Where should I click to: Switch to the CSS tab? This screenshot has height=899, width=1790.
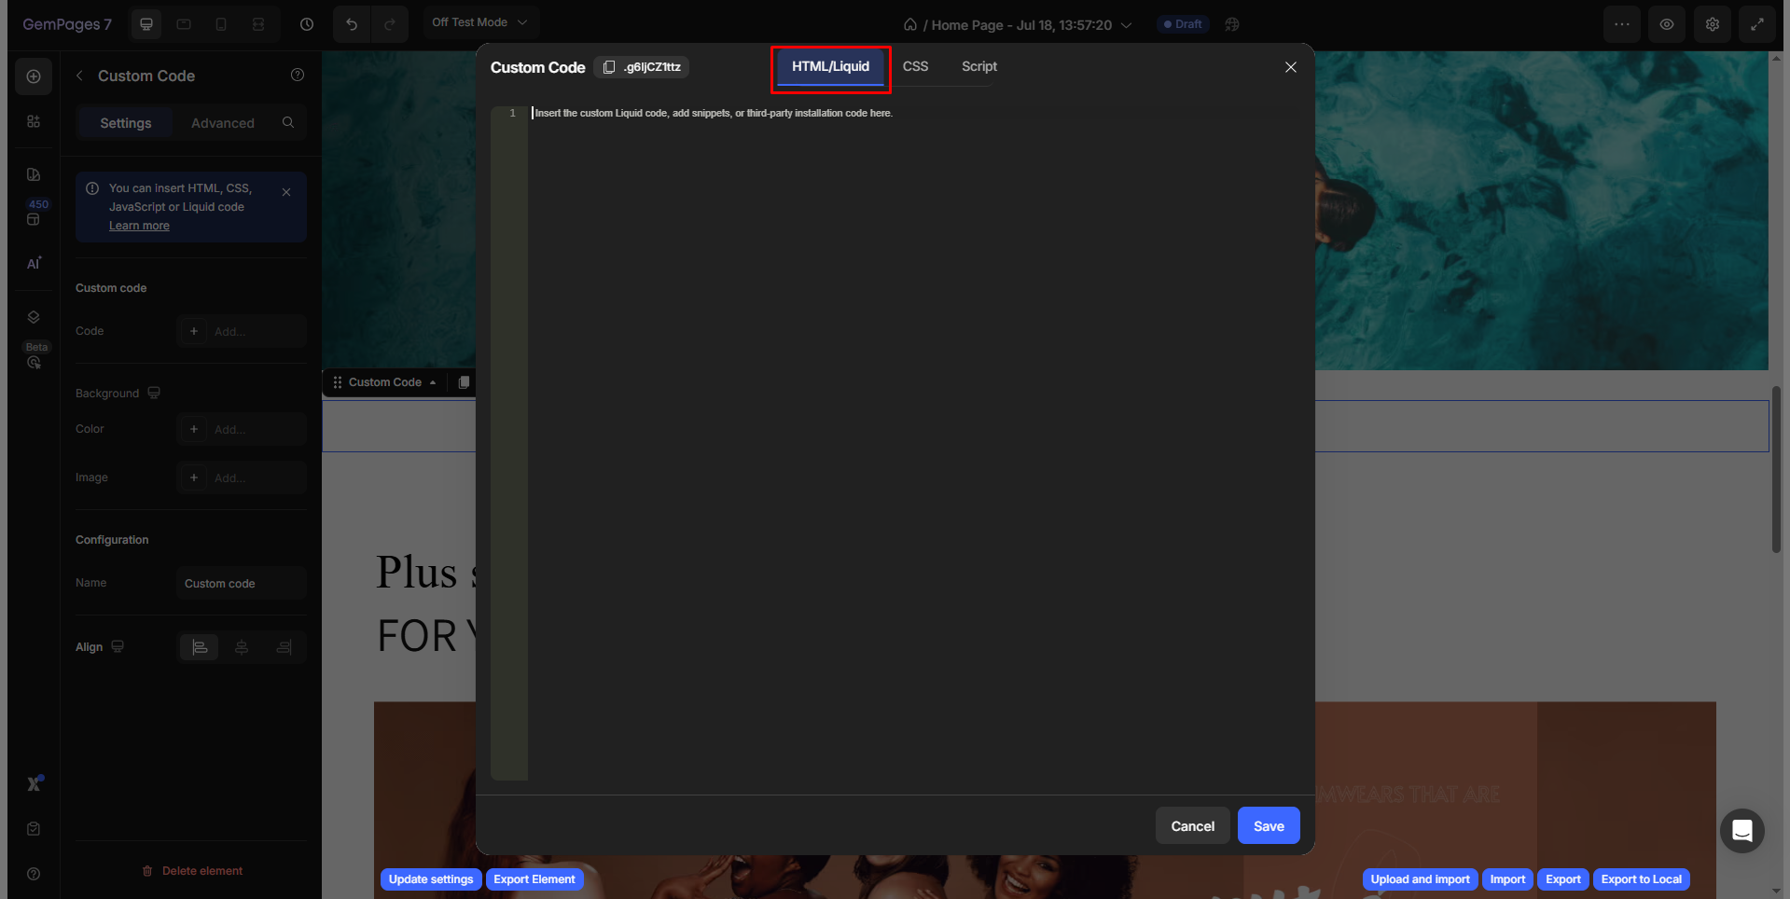tap(915, 66)
